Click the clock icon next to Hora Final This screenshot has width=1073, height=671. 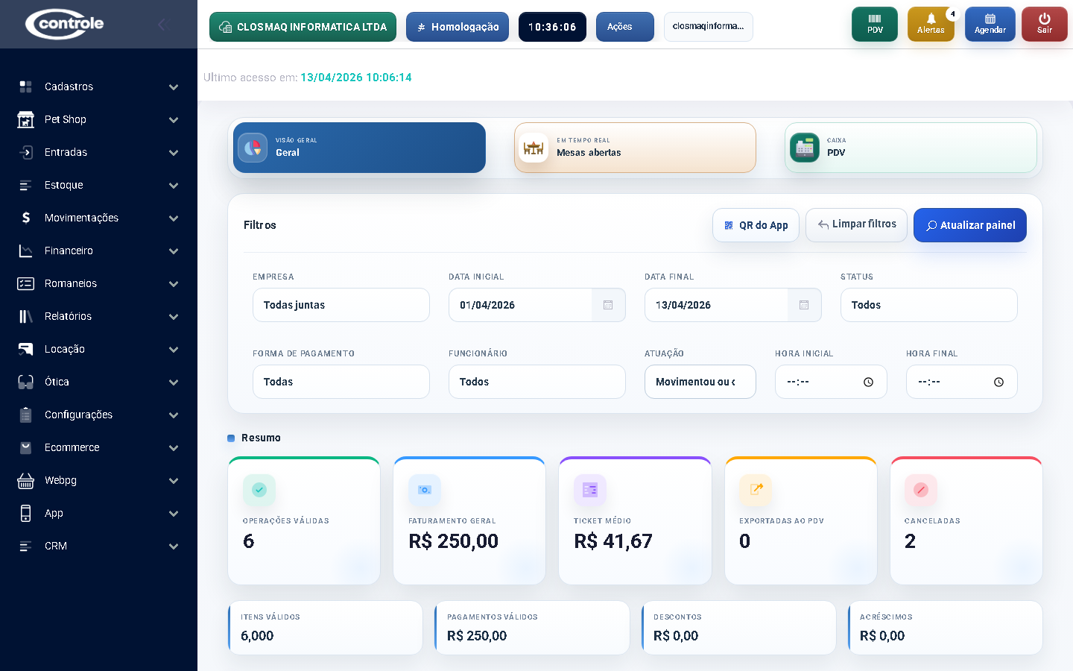(x=998, y=381)
